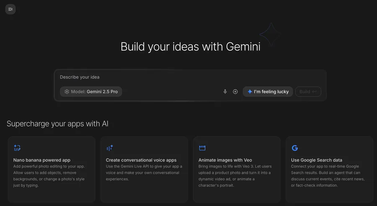
Task: Click the Animate images with Veo title
Action: [225, 160]
